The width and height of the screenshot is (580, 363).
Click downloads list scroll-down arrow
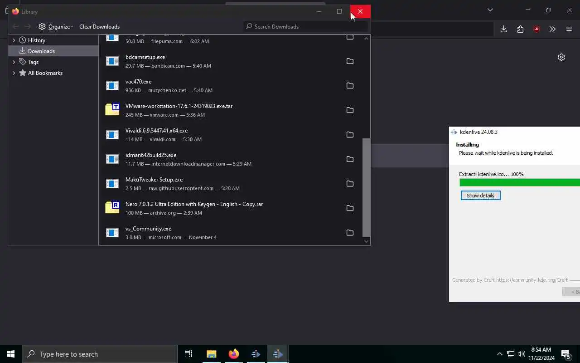click(x=367, y=241)
